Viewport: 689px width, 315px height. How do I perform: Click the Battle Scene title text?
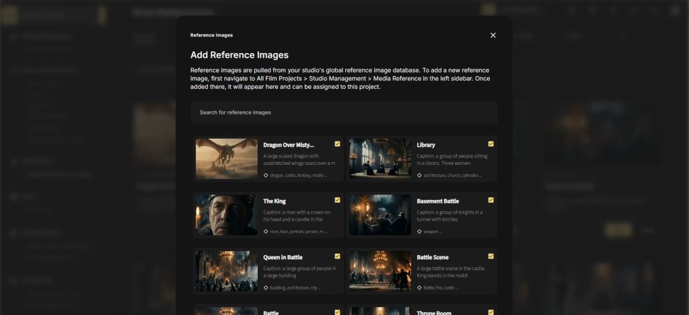(x=433, y=257)
